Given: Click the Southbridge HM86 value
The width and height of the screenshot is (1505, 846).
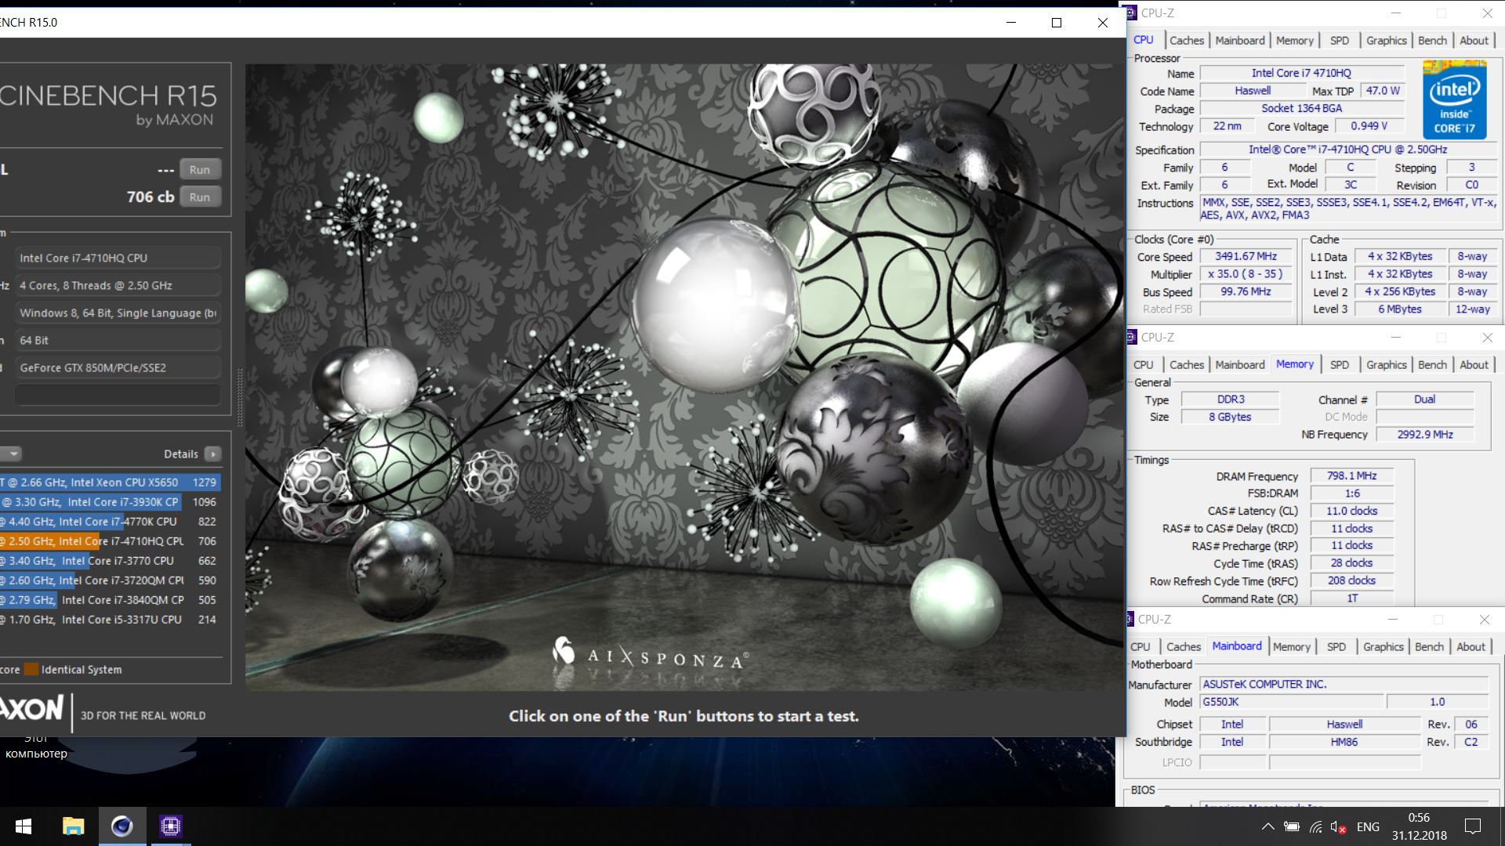Looking at the screenshot, I should tap(1344, 742).
